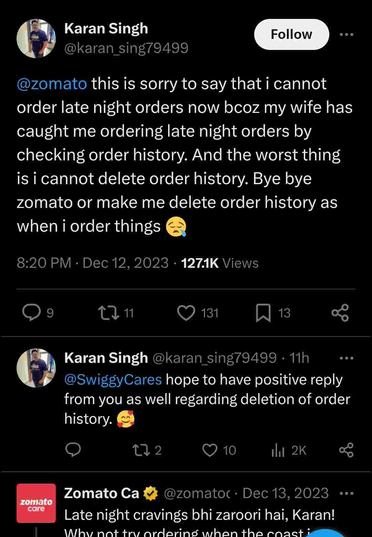
Task: Open more options for the main tweet
Action: 346,34
